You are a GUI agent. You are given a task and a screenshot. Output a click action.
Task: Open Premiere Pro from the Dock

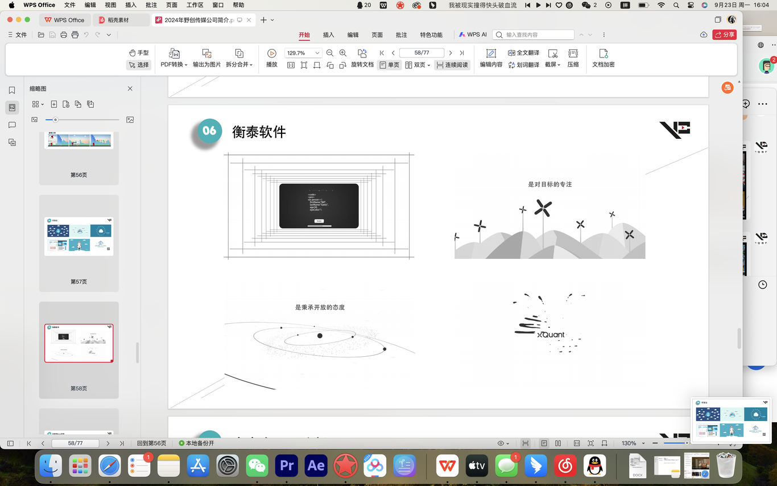coord(286,466)
